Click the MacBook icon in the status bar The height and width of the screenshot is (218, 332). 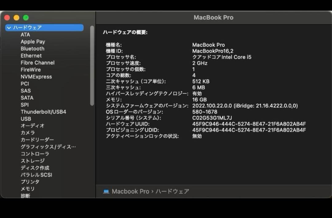[106, 191]
